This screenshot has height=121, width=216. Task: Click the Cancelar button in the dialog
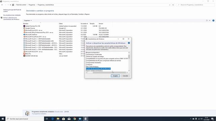[125, 76]
